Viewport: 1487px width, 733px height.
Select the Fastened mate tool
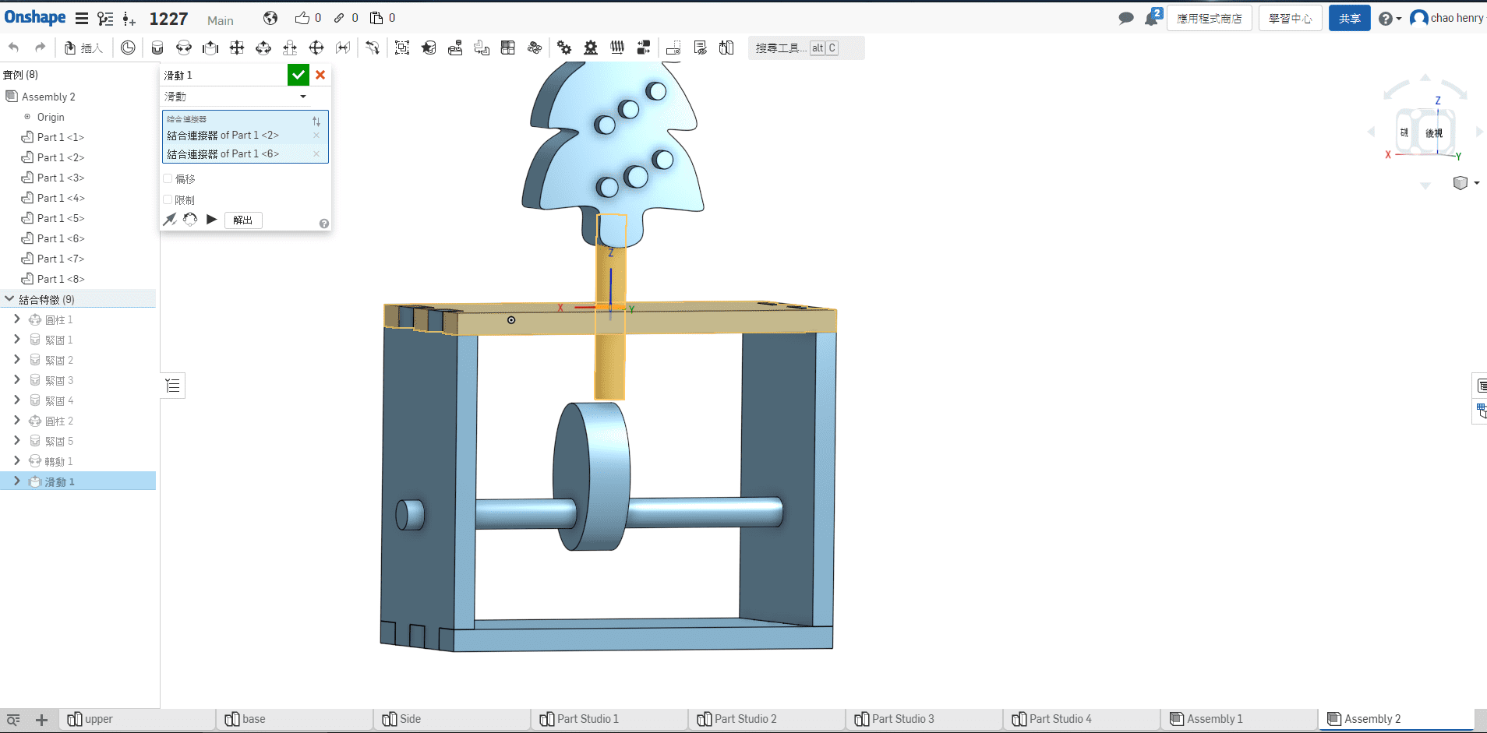[157, 48]
